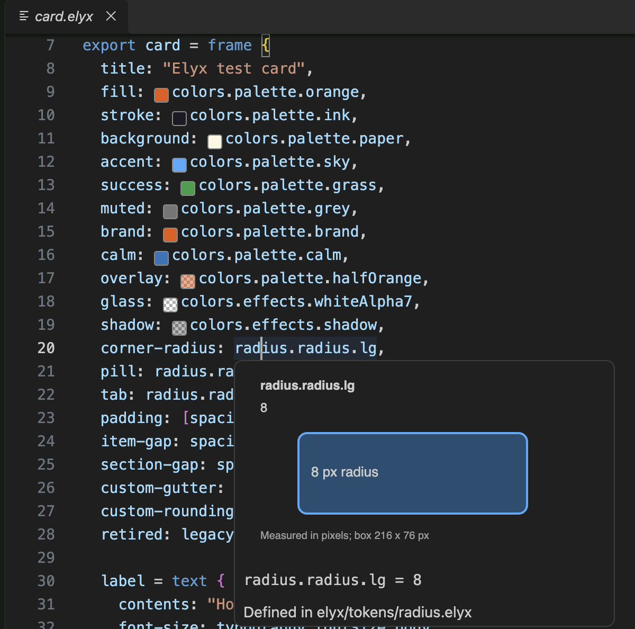Click 'radius.radius.lg = 8' in hover popup
The height and width of the screenshot is (629, 635).
(333, 580)
